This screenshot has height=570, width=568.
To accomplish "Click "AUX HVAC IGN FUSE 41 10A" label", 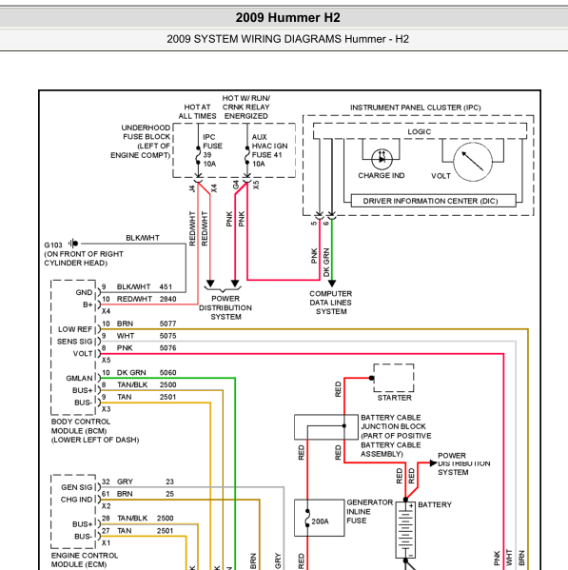I will 269,150.
